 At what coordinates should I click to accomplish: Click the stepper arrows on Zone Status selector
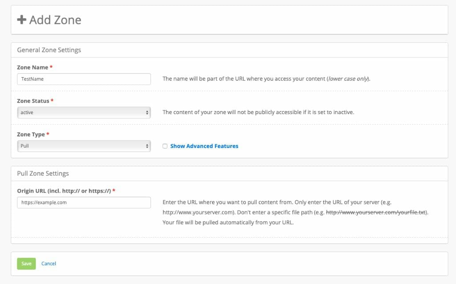[x=147, y=112]
